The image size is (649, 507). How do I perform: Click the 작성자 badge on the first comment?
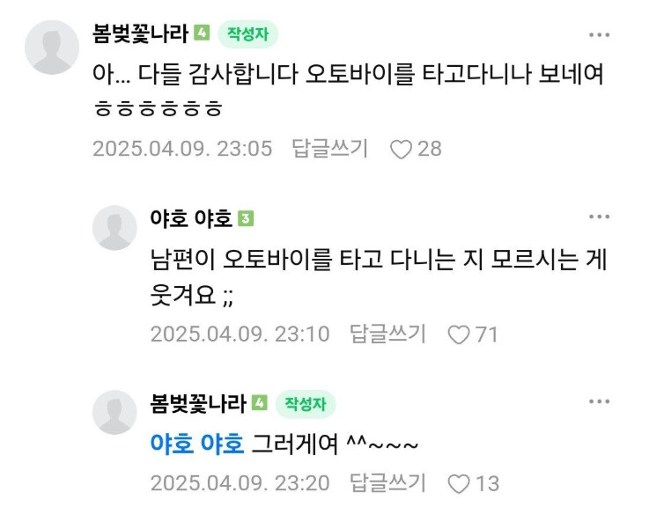pyautogui.click(x=248, y=34)
